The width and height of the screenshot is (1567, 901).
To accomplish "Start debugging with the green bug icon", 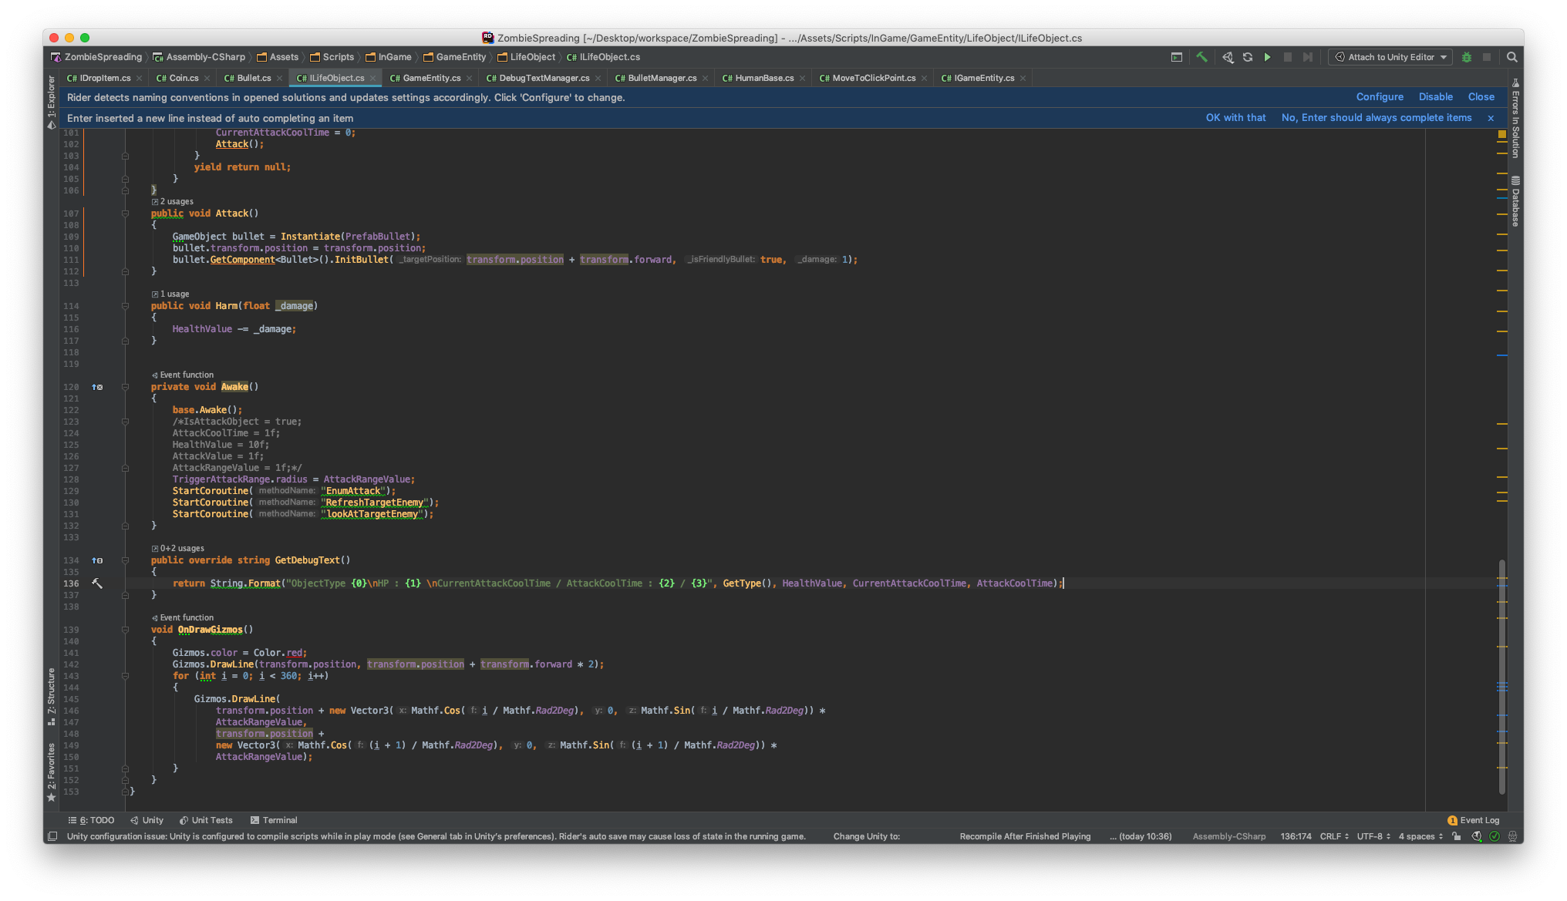I will [x=1467, y=57].
